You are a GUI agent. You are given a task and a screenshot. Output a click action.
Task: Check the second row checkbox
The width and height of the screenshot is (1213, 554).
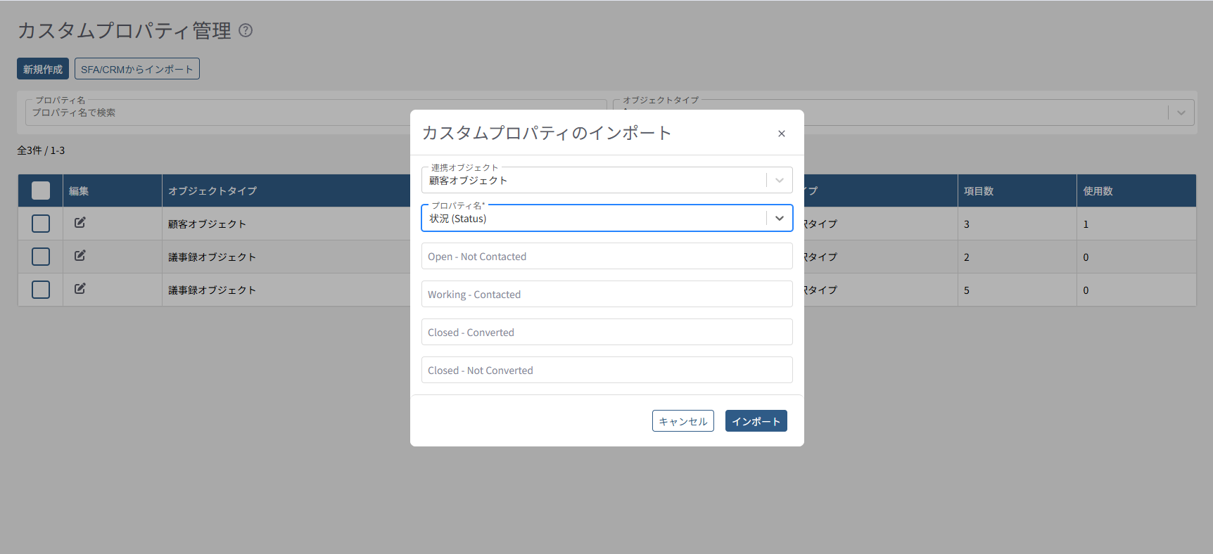41,257
